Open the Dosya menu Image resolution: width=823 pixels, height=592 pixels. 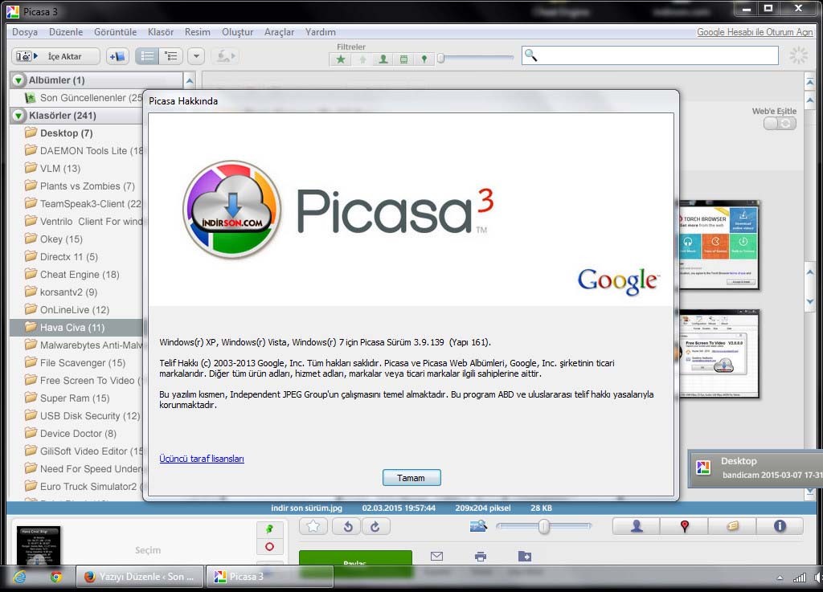point(25,32)
